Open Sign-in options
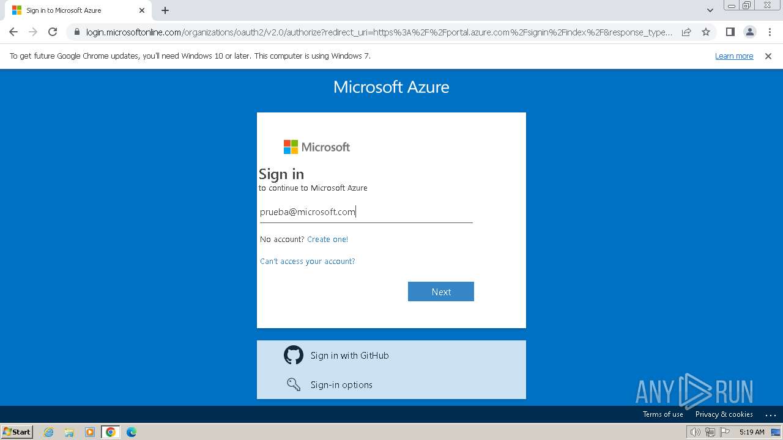 point(391,384)
